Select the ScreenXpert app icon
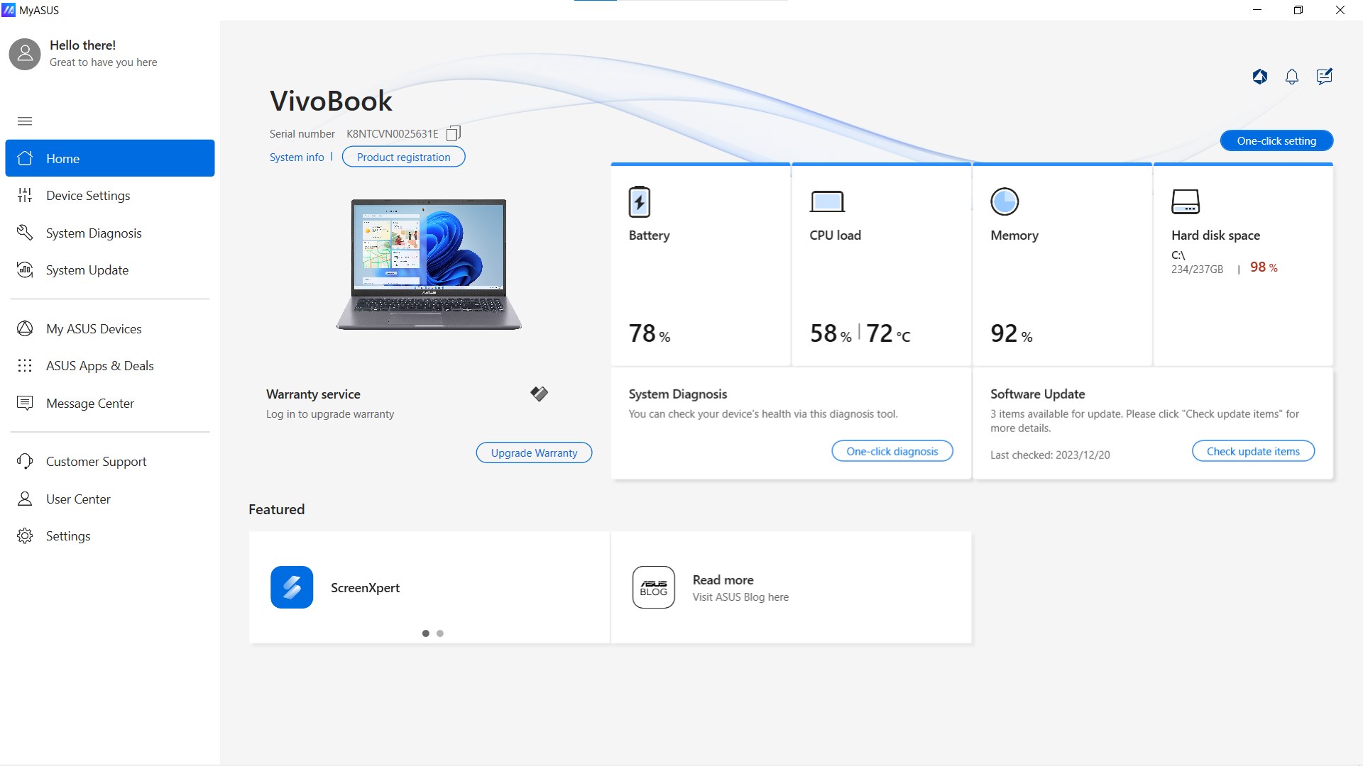Screen dimensions: 1363x766 point(291,587)
